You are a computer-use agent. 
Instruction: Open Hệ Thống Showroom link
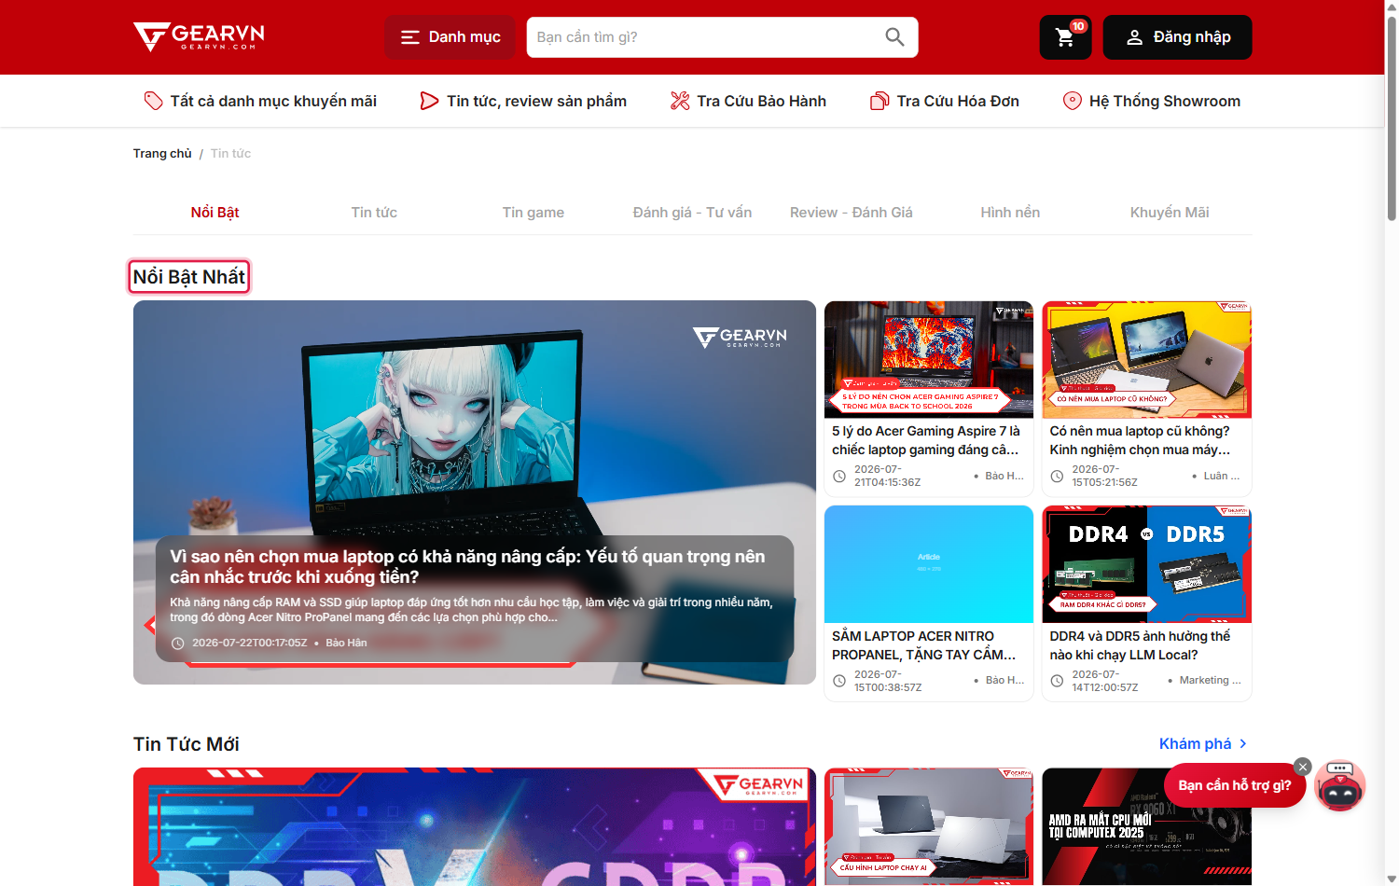coord(1152,101)
